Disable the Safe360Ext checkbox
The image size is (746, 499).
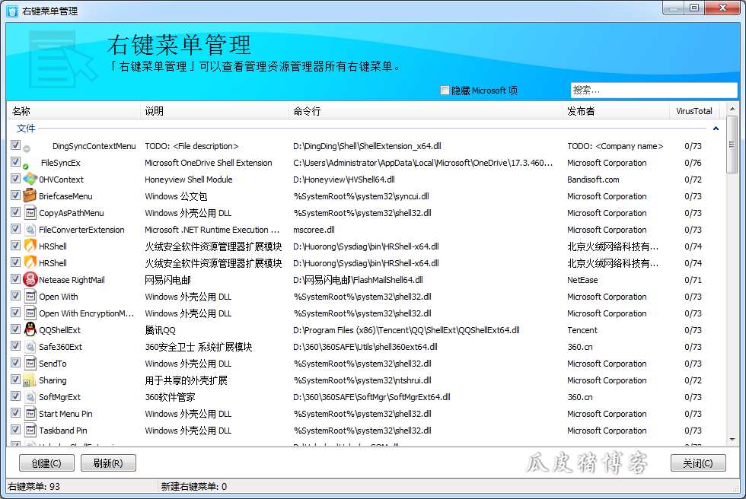tap(15, 345)
